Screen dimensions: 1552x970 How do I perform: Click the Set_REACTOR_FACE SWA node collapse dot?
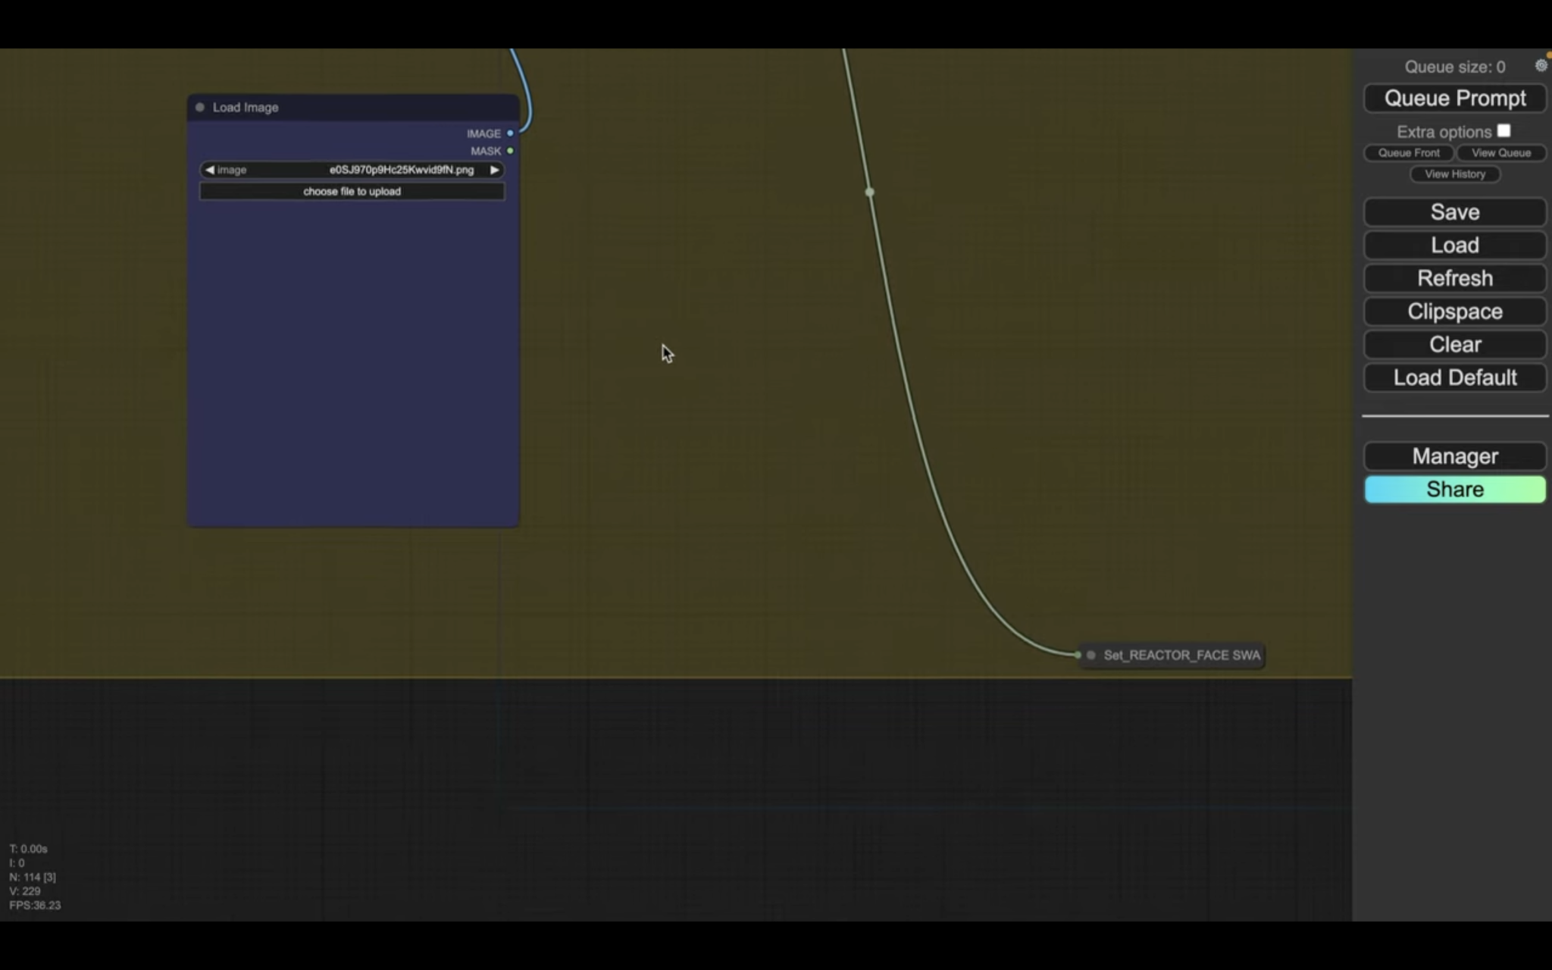[1091, 656]
